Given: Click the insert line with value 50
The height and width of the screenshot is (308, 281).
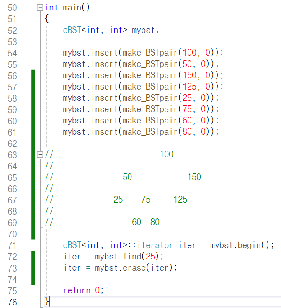Looking at the screenshot, I should [141, 64].
